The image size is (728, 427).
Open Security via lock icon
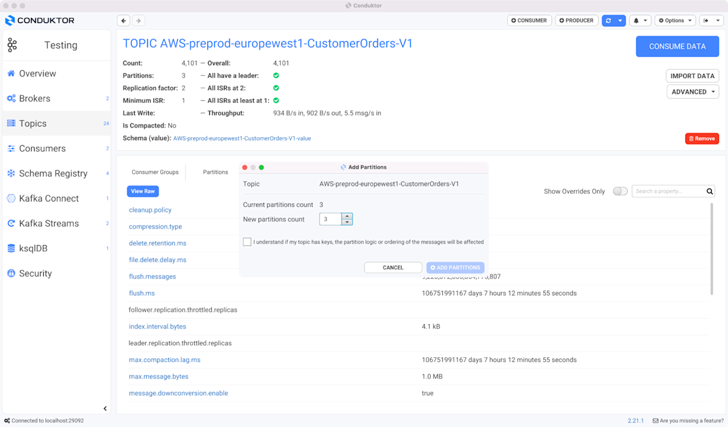pos(11,274)
